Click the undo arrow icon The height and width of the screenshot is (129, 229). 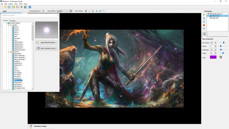pyautogui.click(x=13, y=7)
